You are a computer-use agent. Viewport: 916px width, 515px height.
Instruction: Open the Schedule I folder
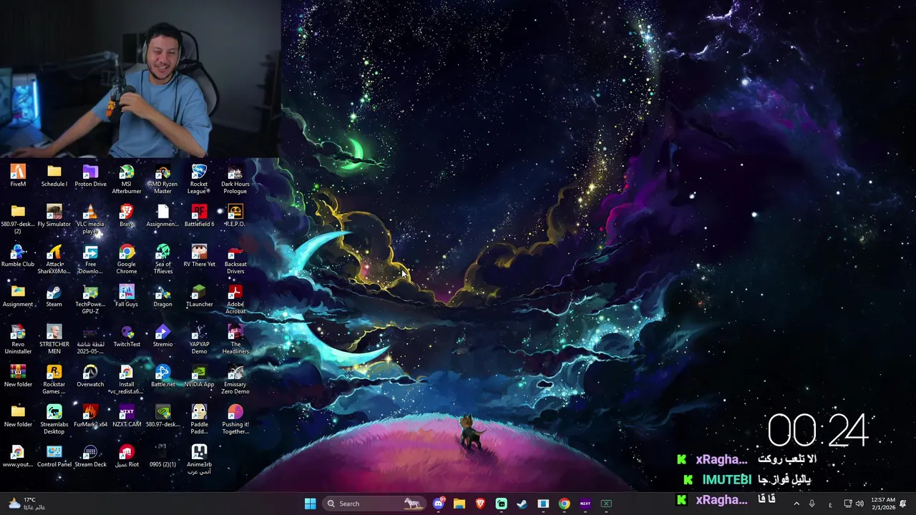click(54, 176)
